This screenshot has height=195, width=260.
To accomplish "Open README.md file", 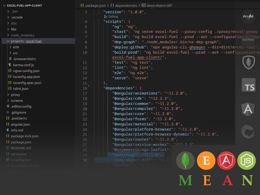I will (21, 148).
